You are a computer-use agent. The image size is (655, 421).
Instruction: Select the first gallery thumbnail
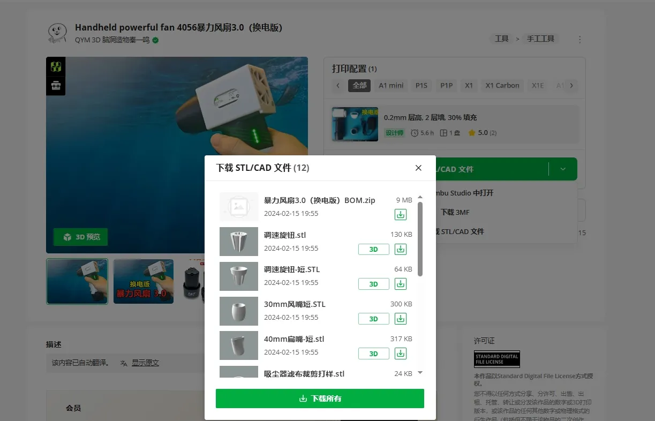pyautogui.click(x=77, y=281)
